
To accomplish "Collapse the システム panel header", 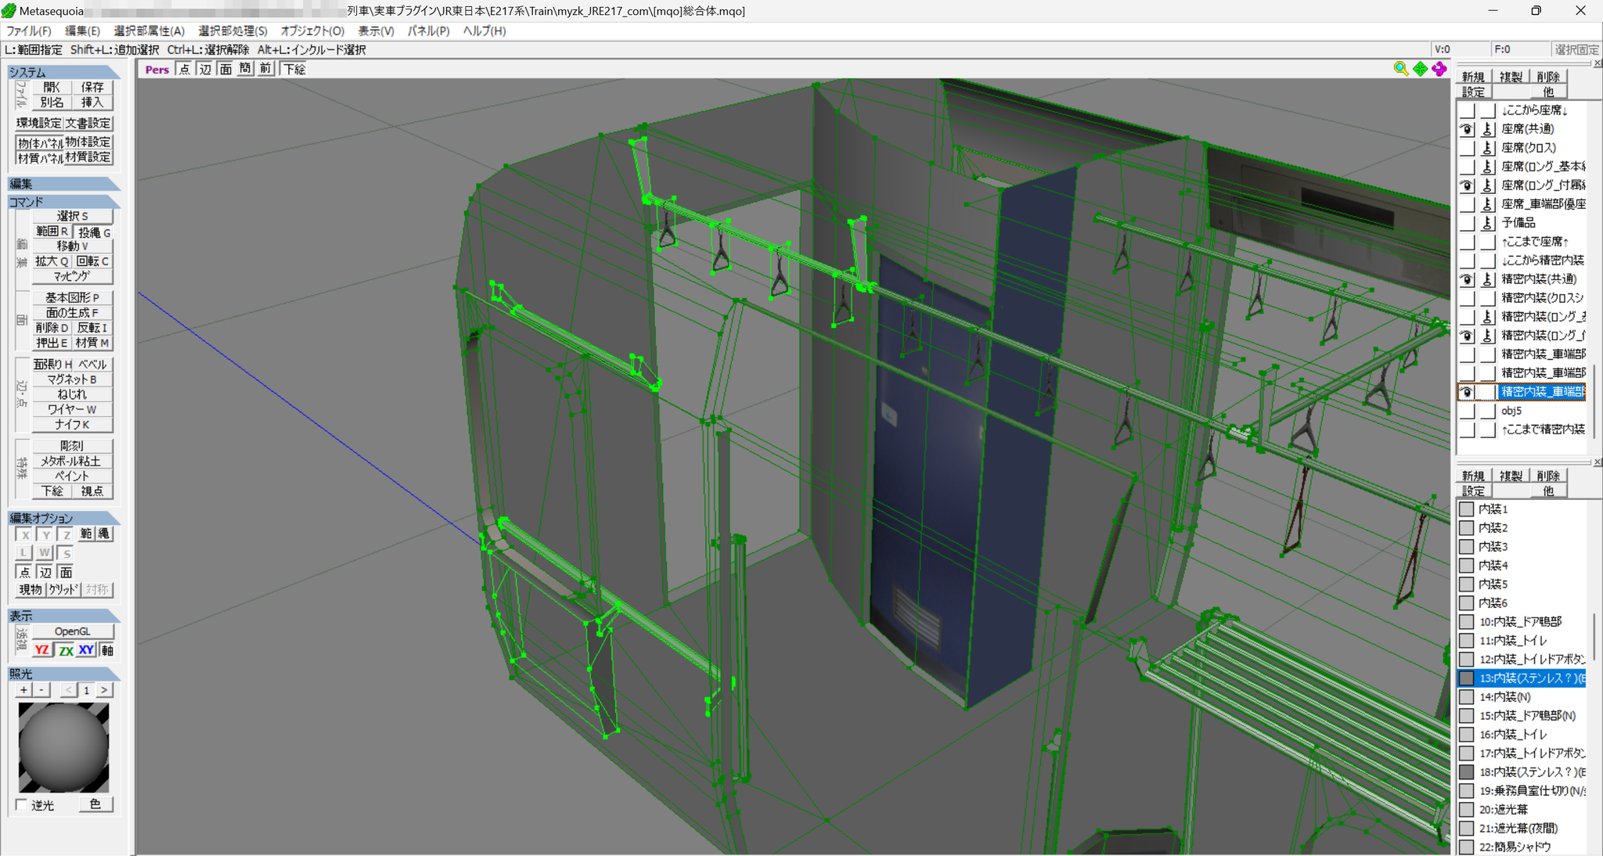I will tap(63, 72).
